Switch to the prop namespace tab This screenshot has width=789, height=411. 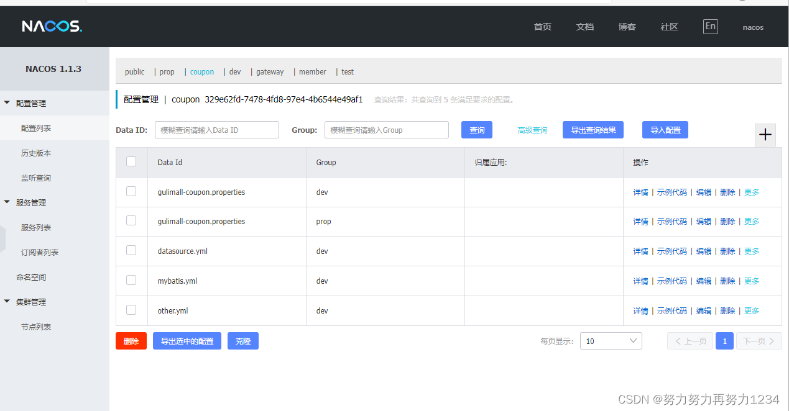point(167,72)
